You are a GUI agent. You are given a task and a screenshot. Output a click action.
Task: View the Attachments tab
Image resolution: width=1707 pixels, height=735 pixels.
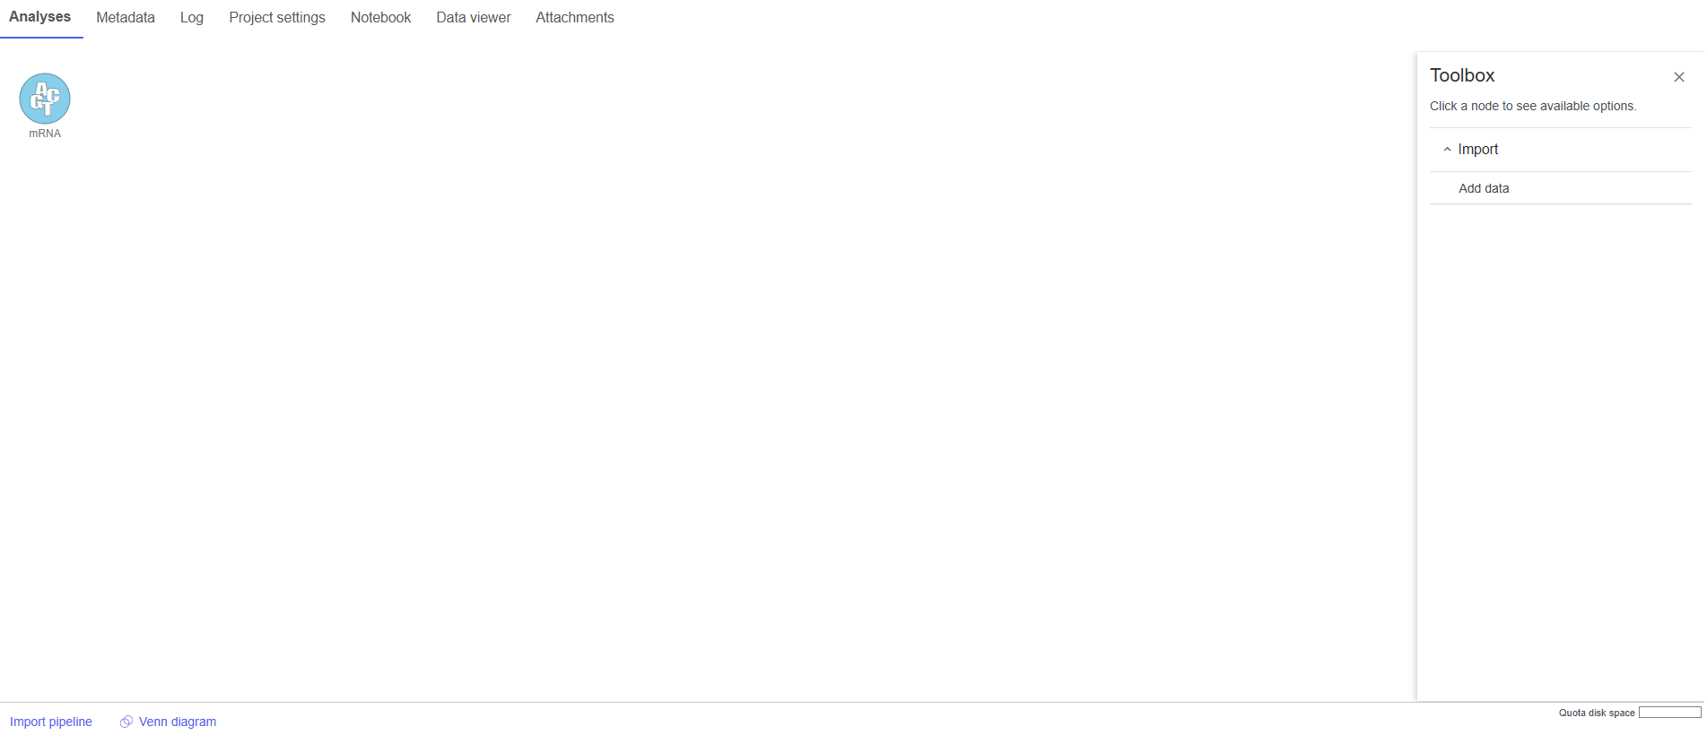click(x=575, y=18)
